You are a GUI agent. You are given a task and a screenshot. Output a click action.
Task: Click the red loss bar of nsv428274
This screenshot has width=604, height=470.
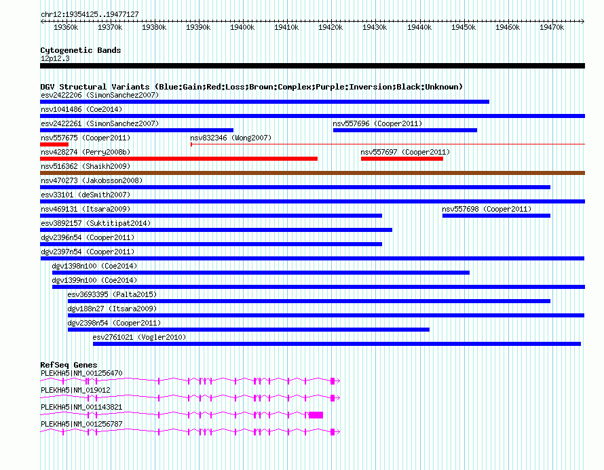point(178,159)
